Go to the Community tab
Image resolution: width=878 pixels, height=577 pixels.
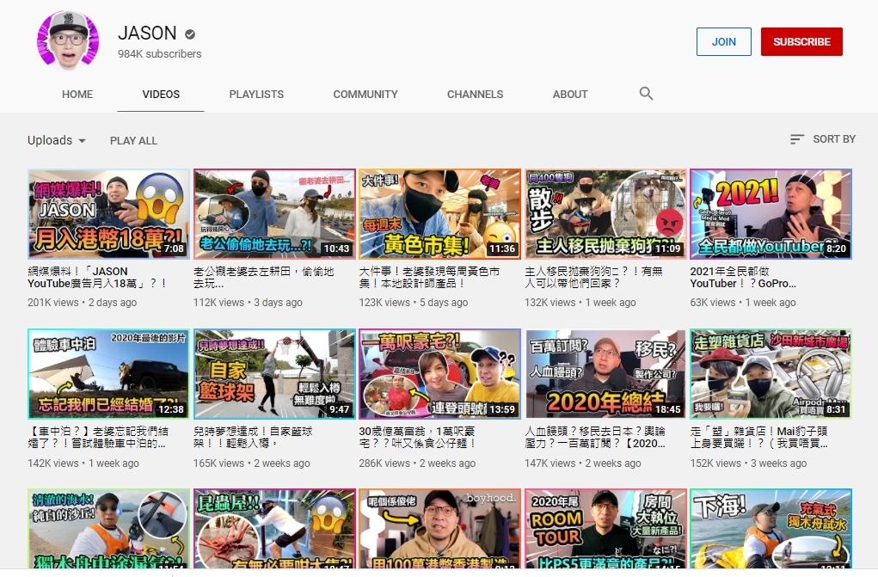click(x=365, y=95)
